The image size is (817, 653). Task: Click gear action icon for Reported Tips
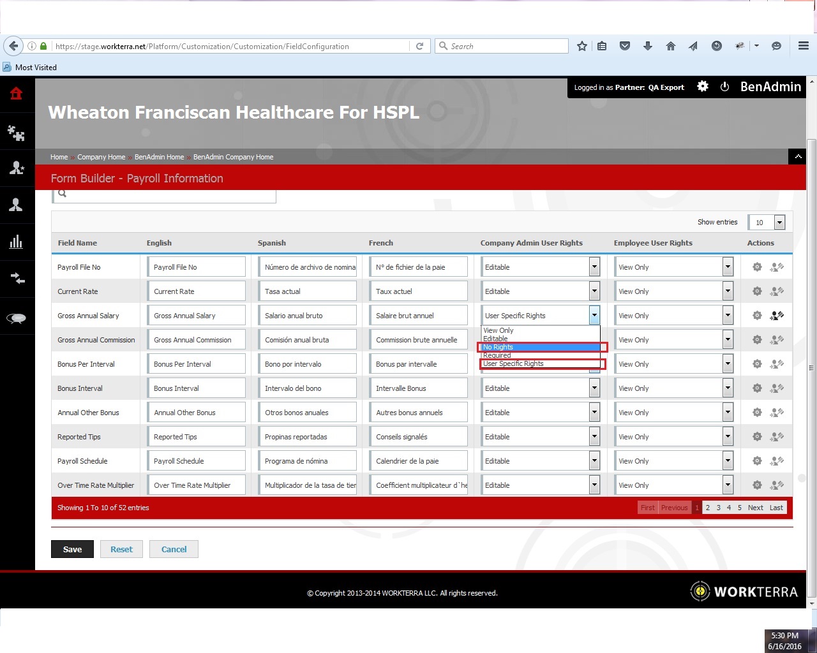(x=757, y=437)
